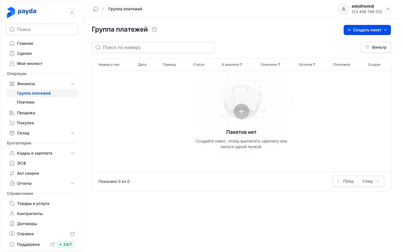Click help question icon next to Группа платежей
This screenshot has height=252, width=403.
coord(154,29)
